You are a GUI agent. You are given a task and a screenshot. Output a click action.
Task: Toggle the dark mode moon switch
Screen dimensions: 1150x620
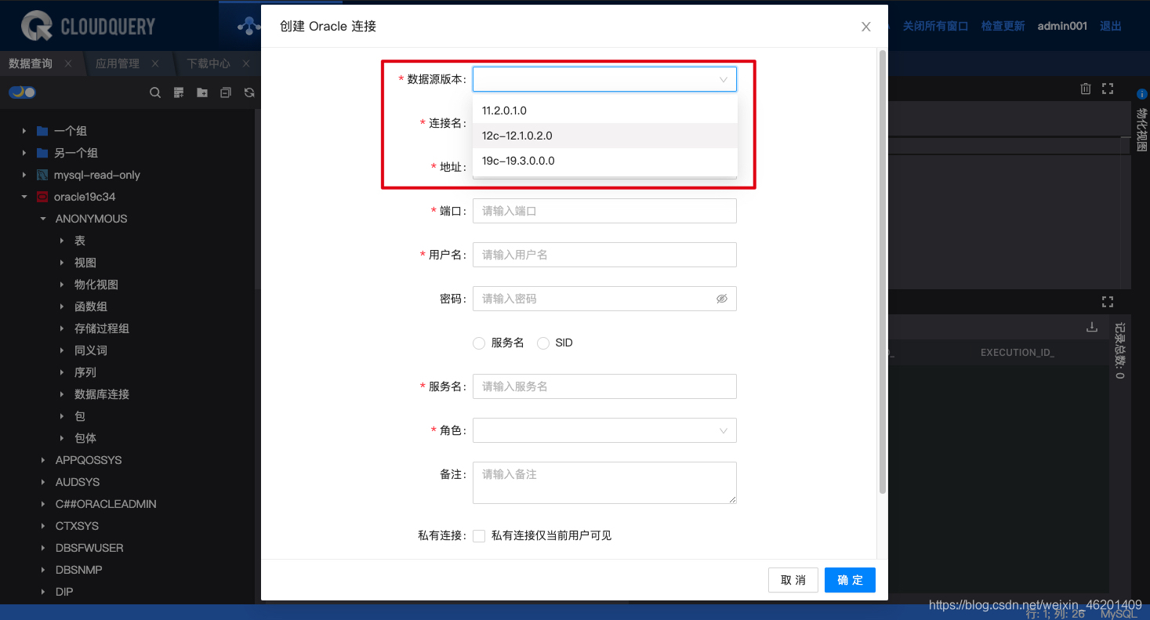22,92
